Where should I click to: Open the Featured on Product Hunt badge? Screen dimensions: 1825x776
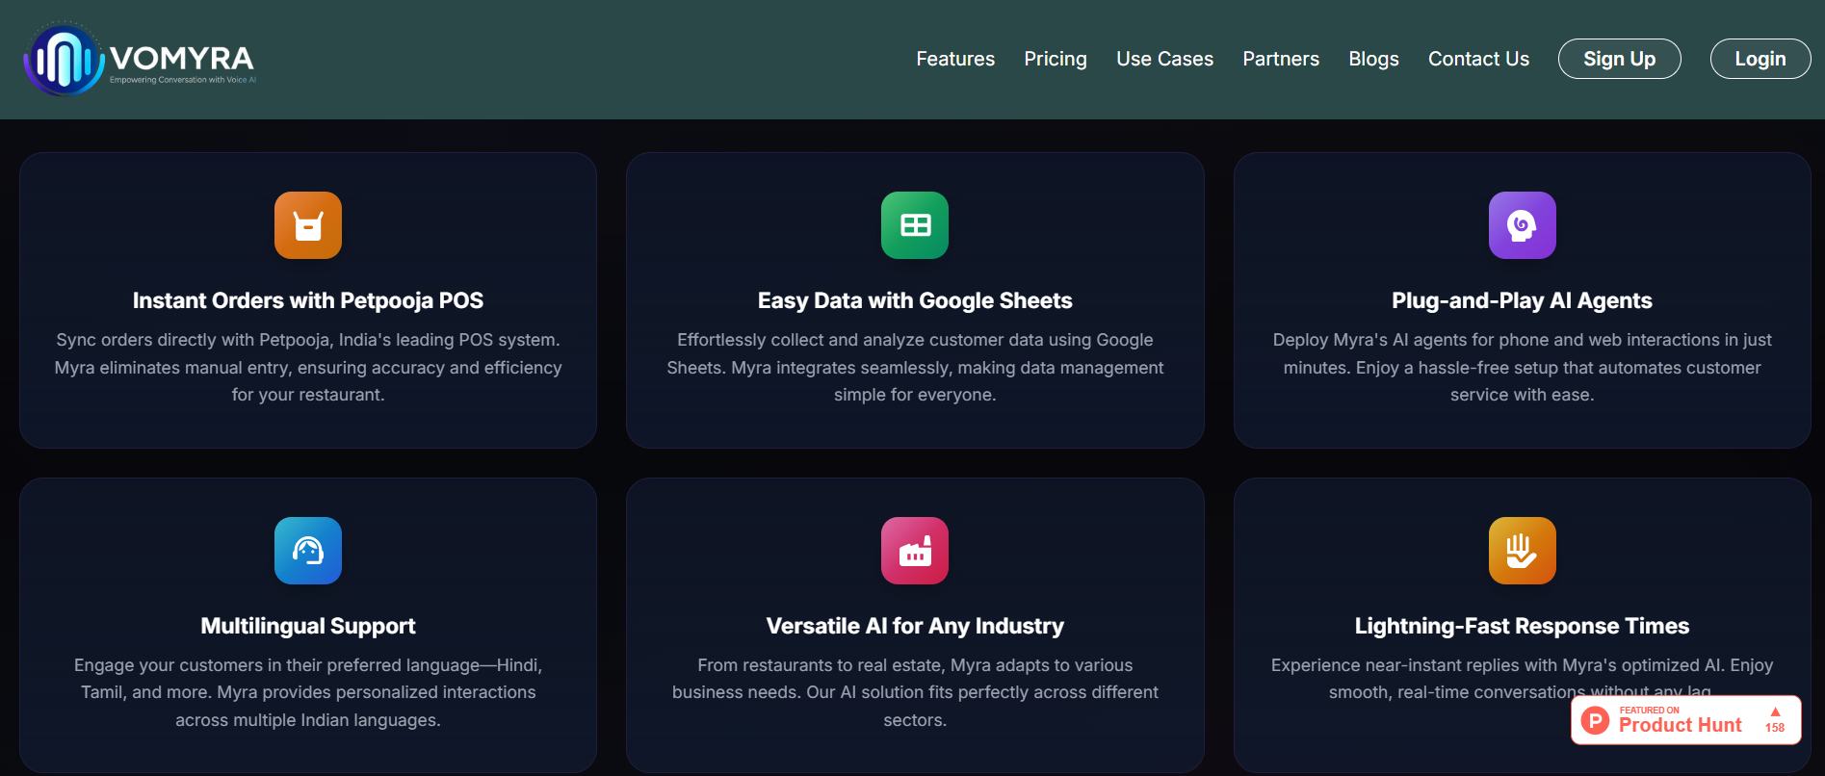coord(1680,720)
